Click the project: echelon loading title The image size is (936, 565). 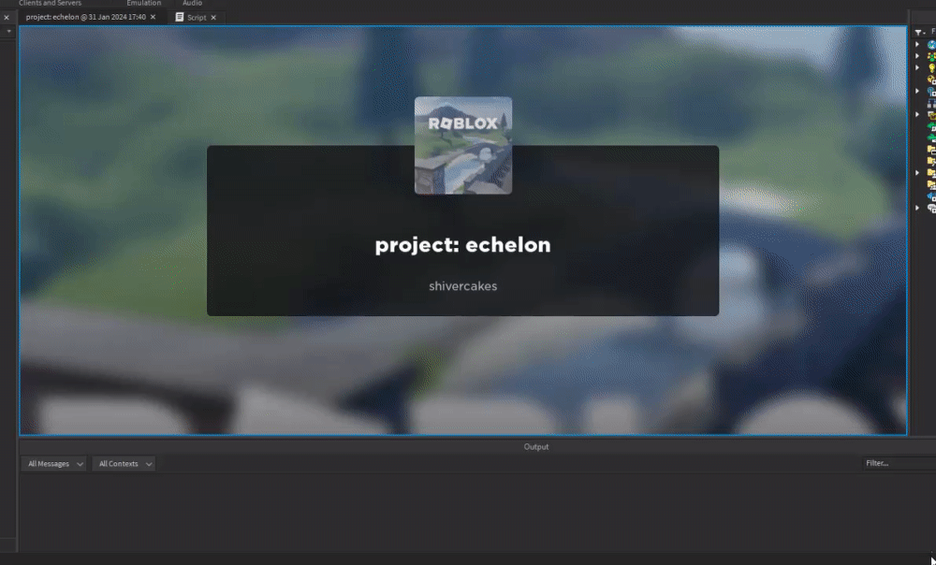(x=462, y=245)
